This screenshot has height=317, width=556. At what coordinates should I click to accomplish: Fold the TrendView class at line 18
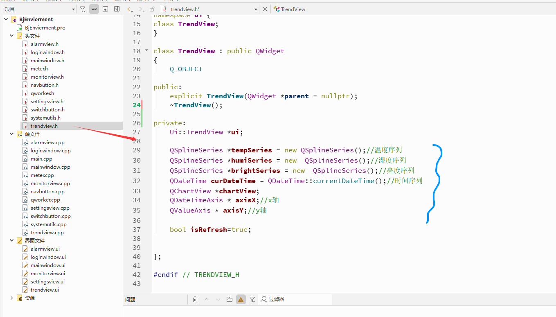click(x=147, y=50)
